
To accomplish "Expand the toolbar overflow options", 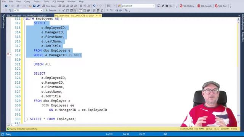I will coord(230,6).
